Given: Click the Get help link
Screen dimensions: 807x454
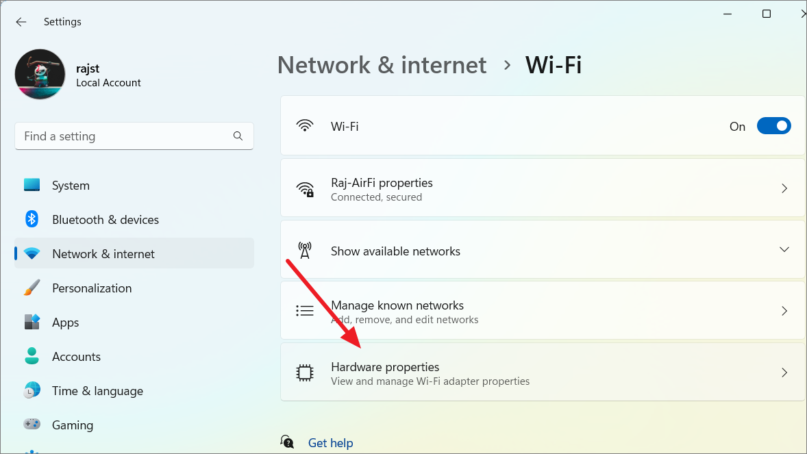Looking at the screenshot, I should (331, 442).
